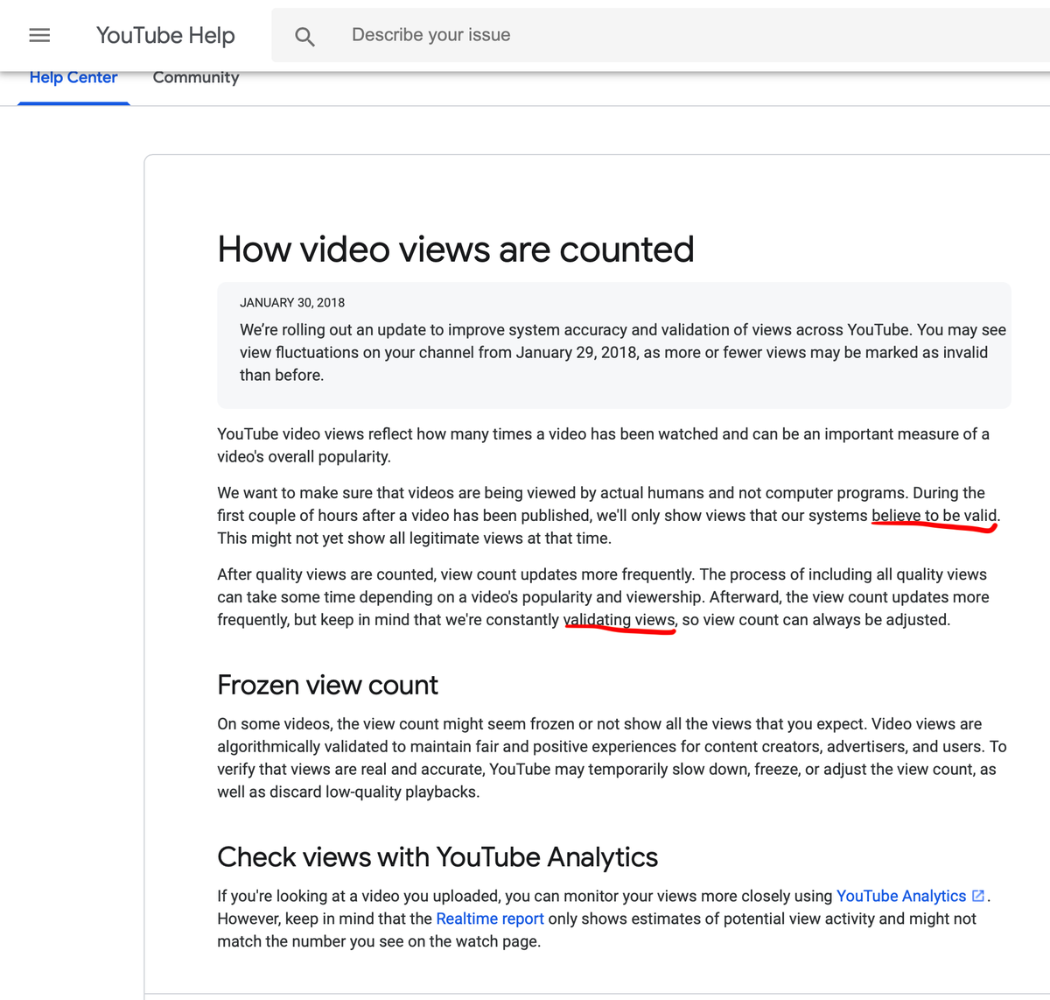
Task: Open the hamburger main menu
Action: tap(39, 35)
